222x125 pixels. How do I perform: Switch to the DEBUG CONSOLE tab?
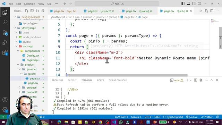tap(118, 80)
